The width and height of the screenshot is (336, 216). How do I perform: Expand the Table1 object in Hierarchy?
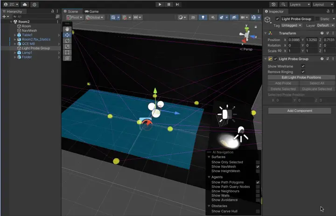(x=15, y=35)
